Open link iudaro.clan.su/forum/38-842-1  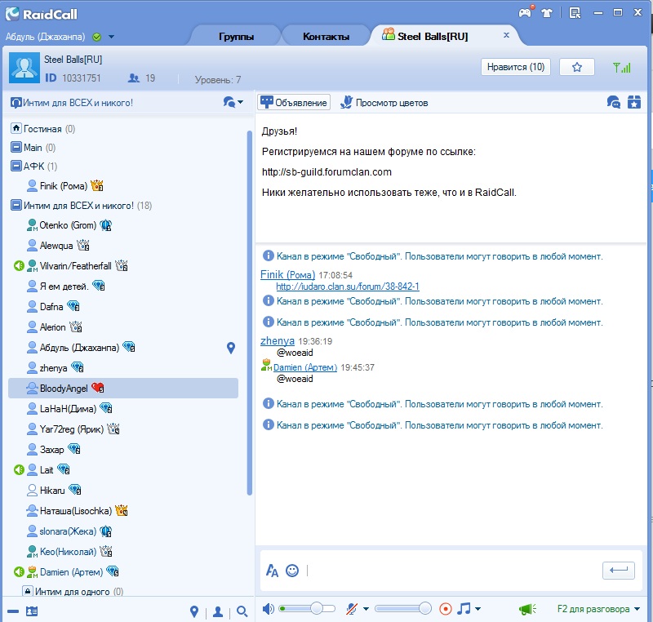point(348,287)
